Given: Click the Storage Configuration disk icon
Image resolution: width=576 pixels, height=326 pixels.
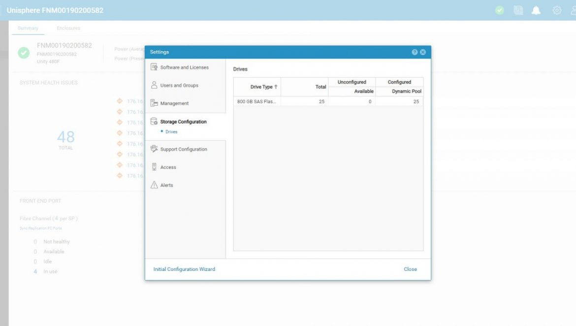Looking at the screenshot, I should point(154,121).
